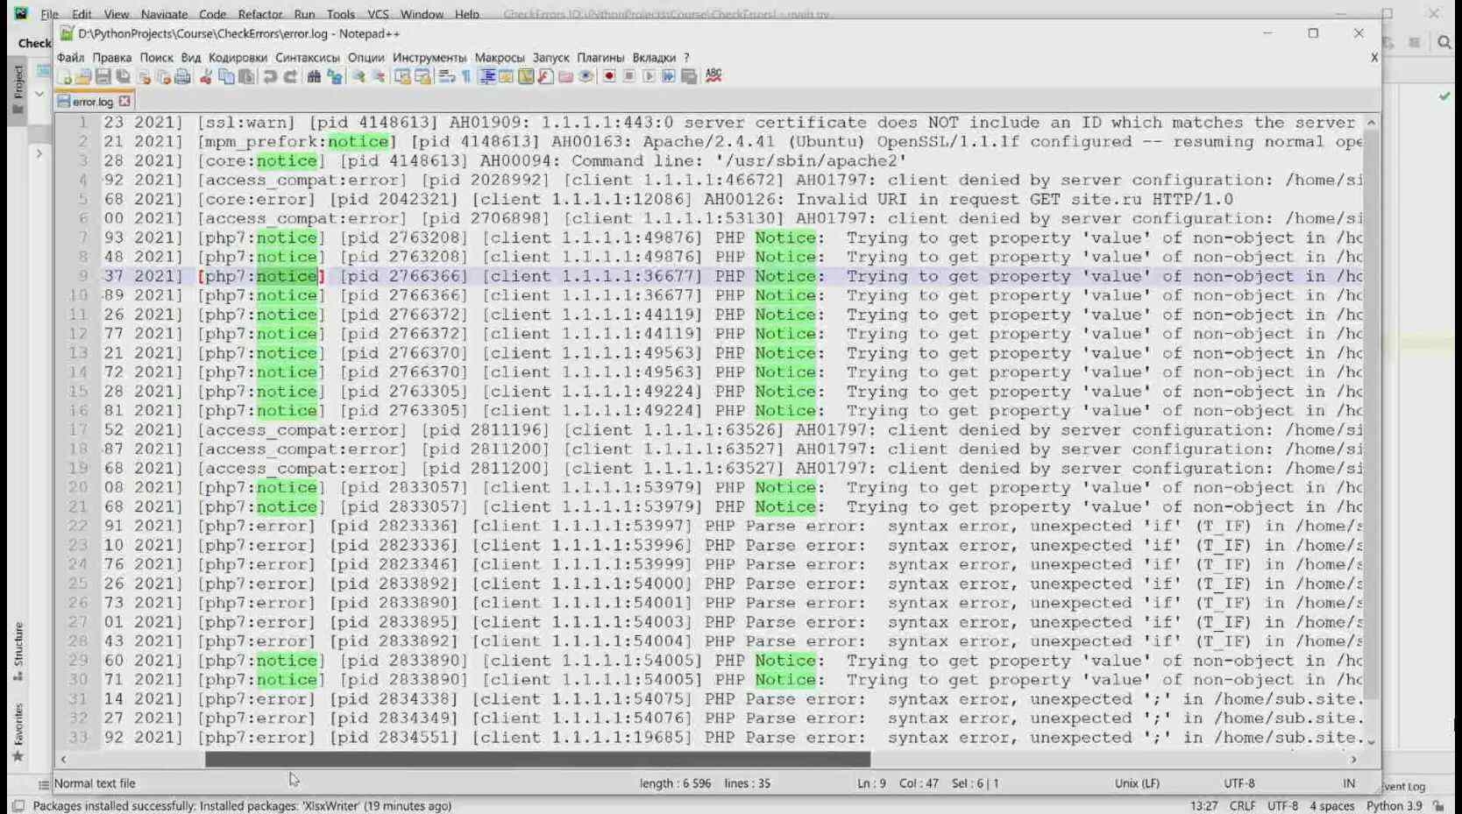The image size is (1462, 814).
Task: Click the PyCharm search magnifier icon
Action: [x=1444, y=42]
